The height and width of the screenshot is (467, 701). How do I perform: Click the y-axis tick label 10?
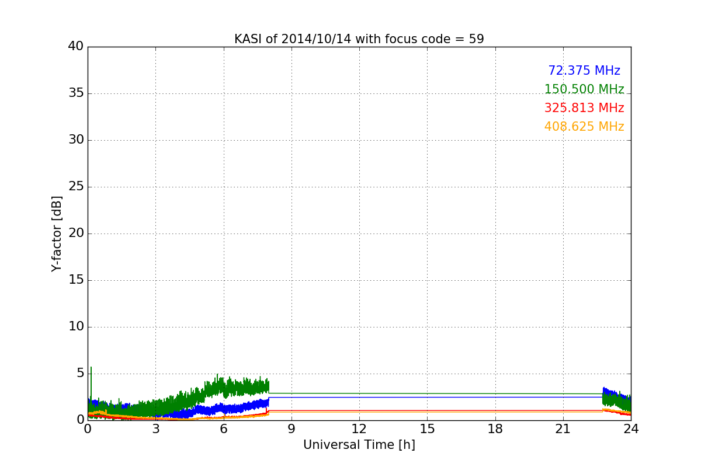click(76, 327)
